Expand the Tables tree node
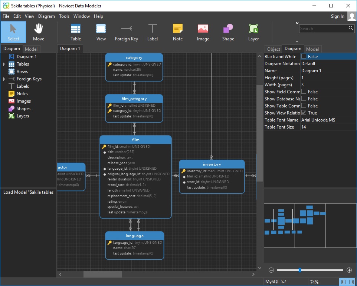357x286 pixels. point(4,64)
